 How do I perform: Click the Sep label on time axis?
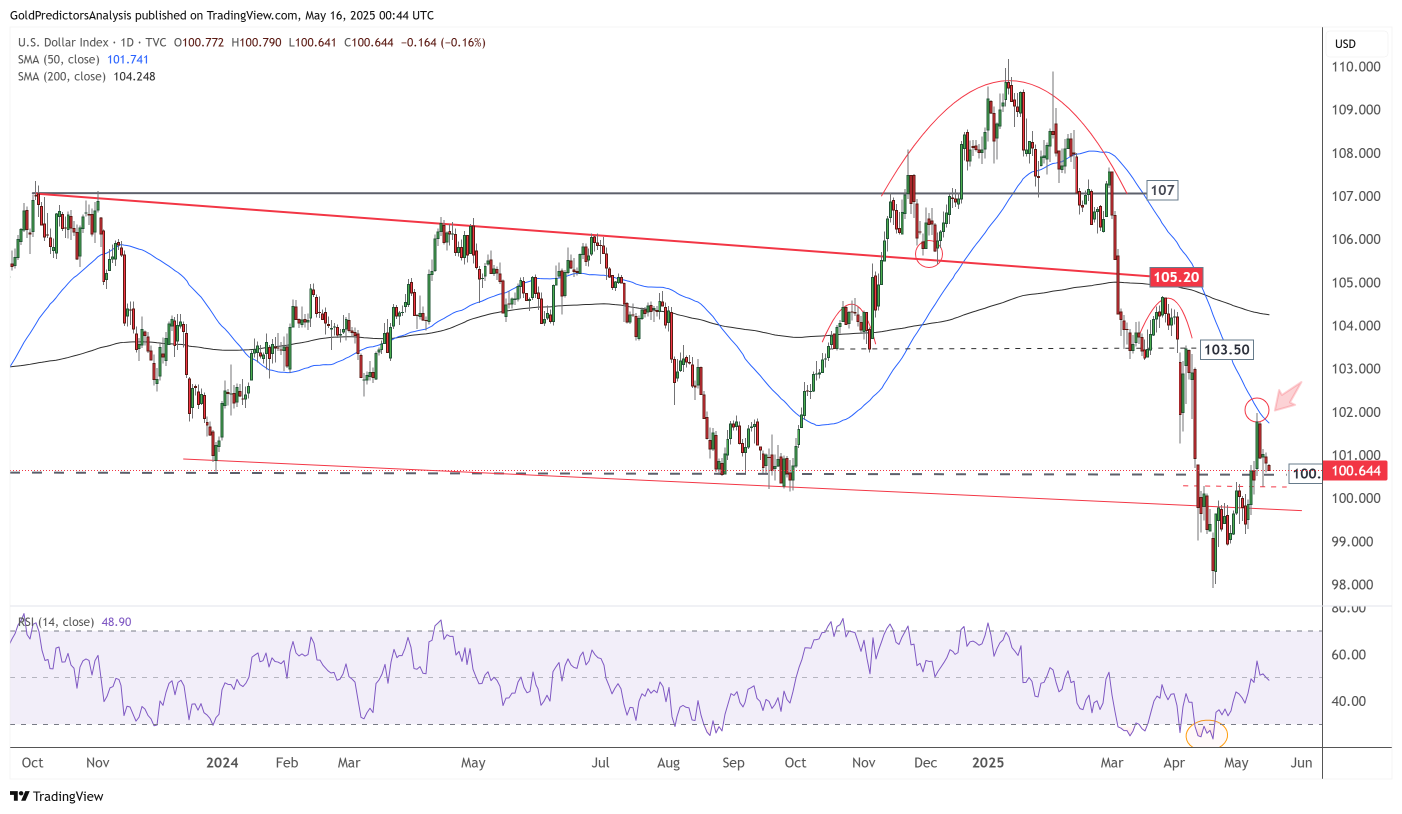tap(733, 763)
